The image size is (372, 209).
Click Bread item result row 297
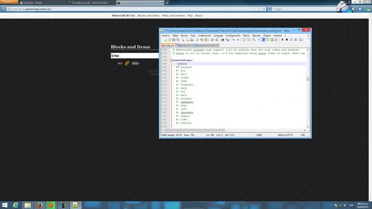(128, 63)
